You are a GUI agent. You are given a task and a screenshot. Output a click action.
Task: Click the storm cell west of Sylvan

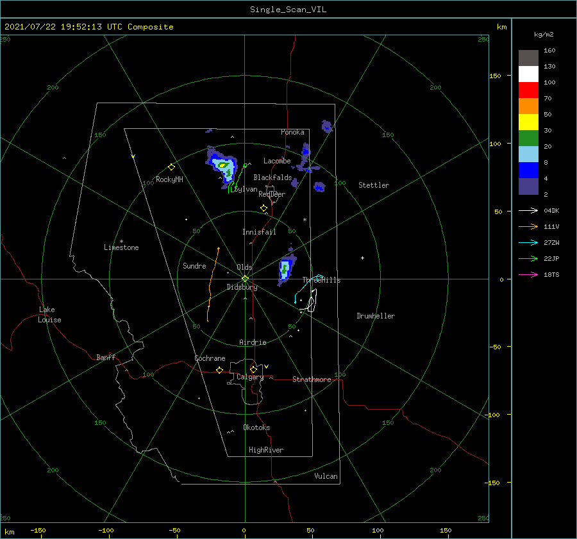tap(222, 167)
